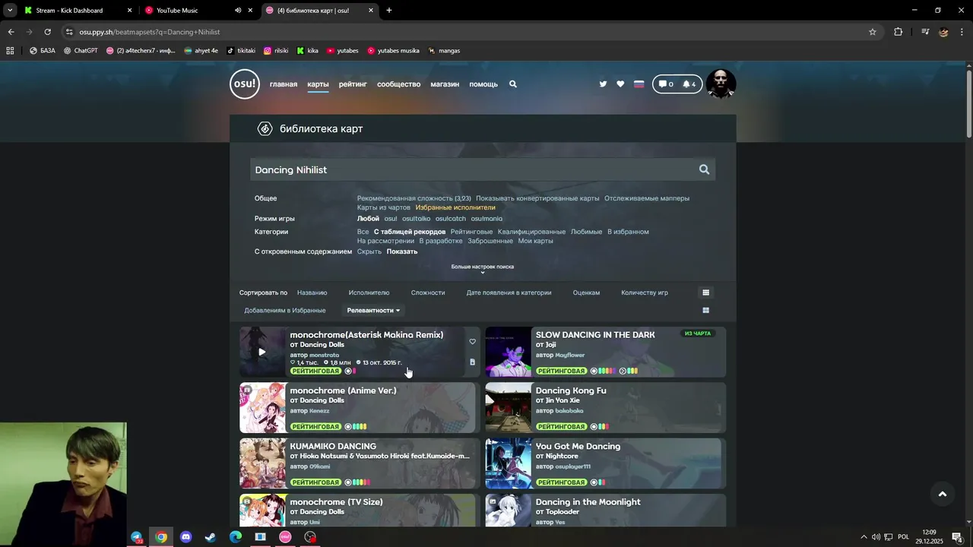Open the Windows notification center

(x=957, y=537)
